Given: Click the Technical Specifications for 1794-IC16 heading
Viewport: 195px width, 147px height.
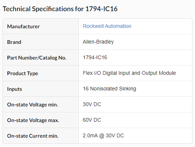Looking at the screenshot, I should tap(60, 9).
